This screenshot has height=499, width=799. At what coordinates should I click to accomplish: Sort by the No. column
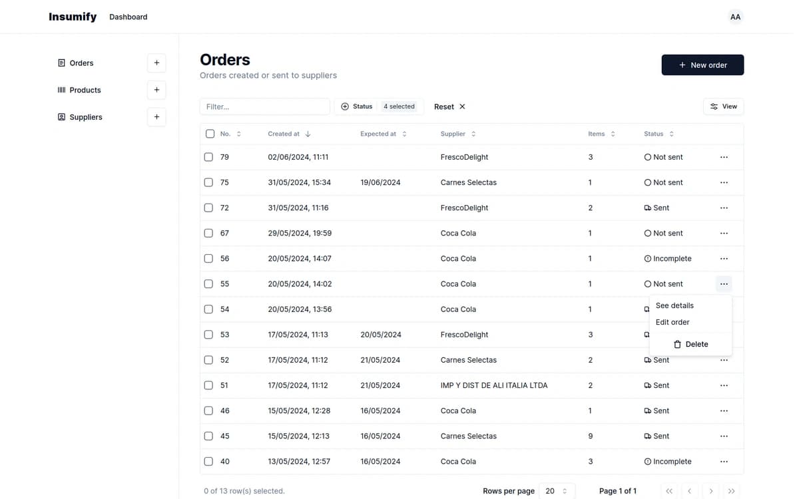(x=230, y=134)
